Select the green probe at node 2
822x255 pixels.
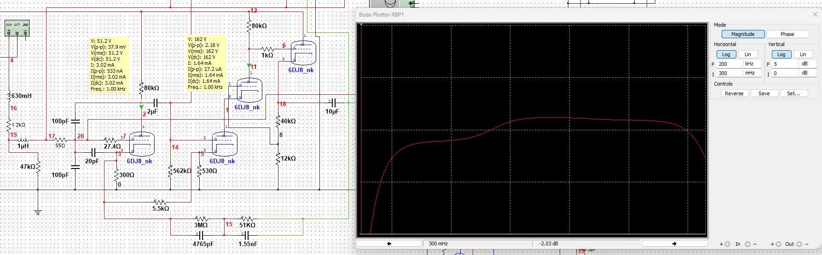pos(141,107)
